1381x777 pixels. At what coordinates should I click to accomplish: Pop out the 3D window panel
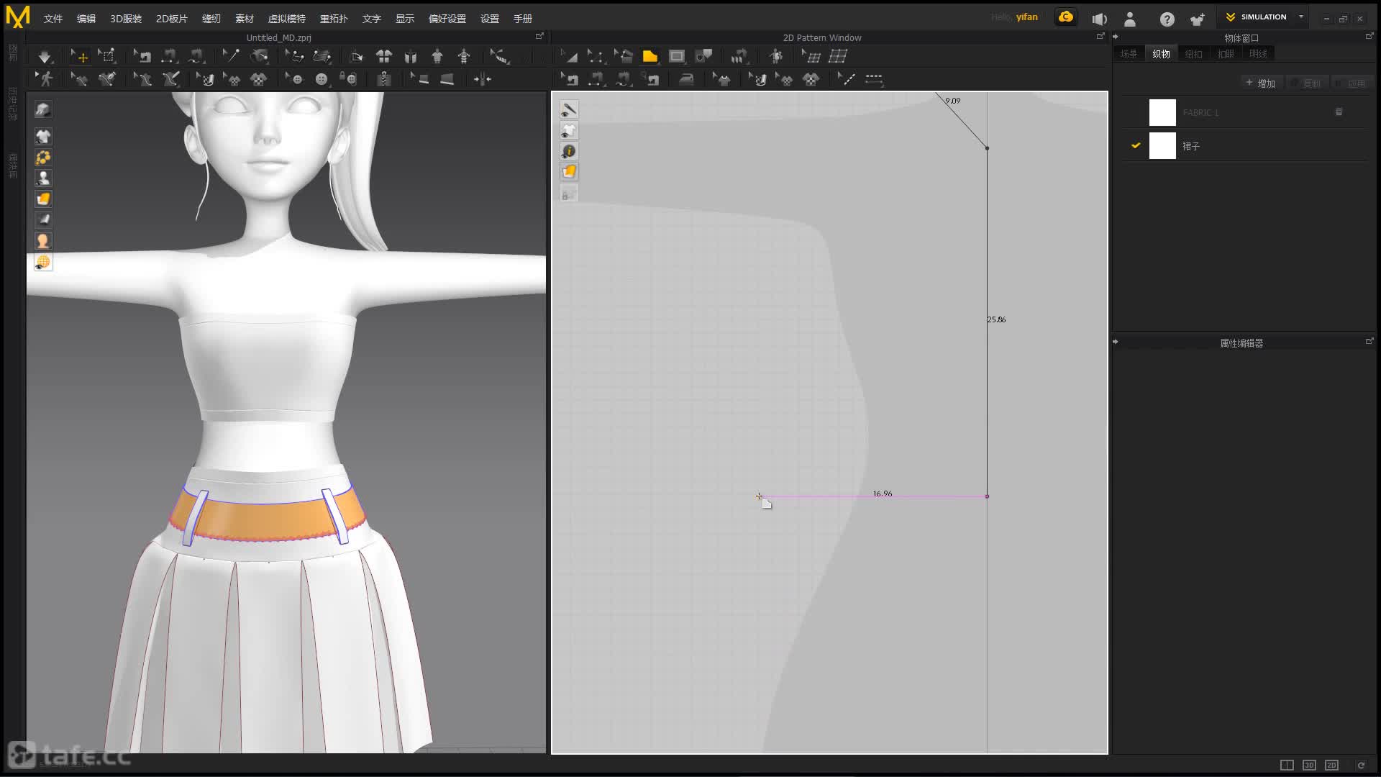coord(539,36)
